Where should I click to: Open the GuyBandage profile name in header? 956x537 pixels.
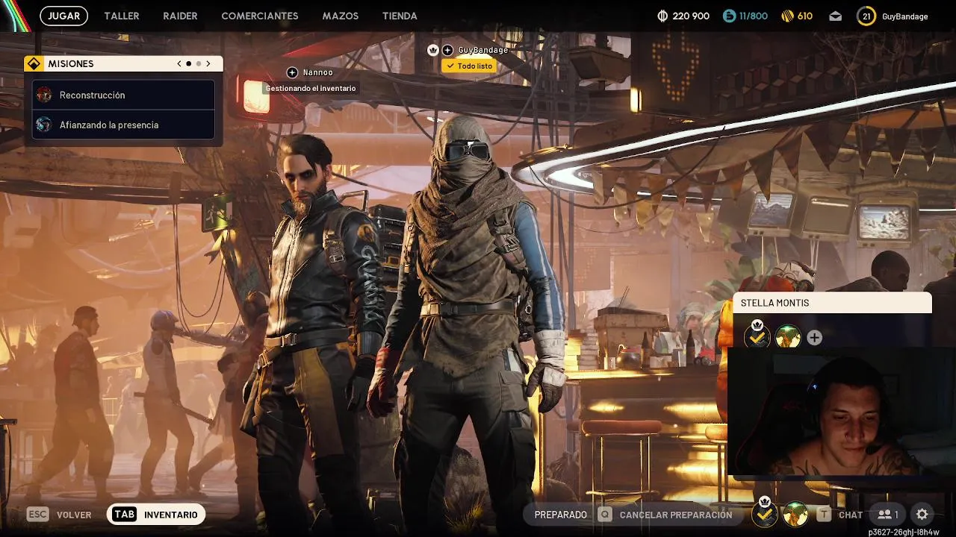coord(904,16)
